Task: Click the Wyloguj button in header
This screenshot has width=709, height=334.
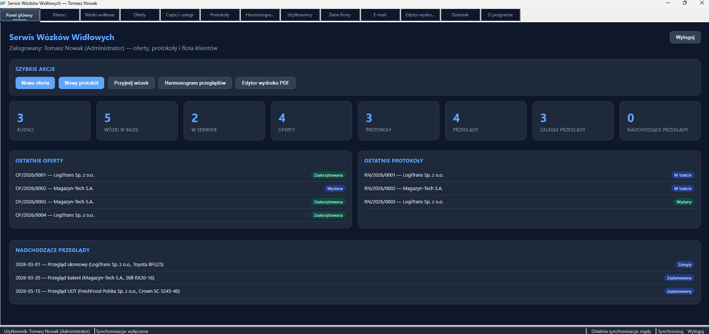Action: tap(685, 37)
